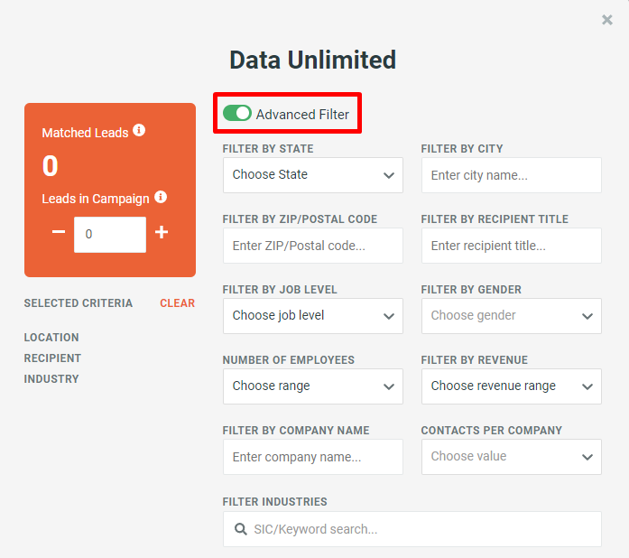Click the SIC/Keyword search field

[x=412, y=529]
